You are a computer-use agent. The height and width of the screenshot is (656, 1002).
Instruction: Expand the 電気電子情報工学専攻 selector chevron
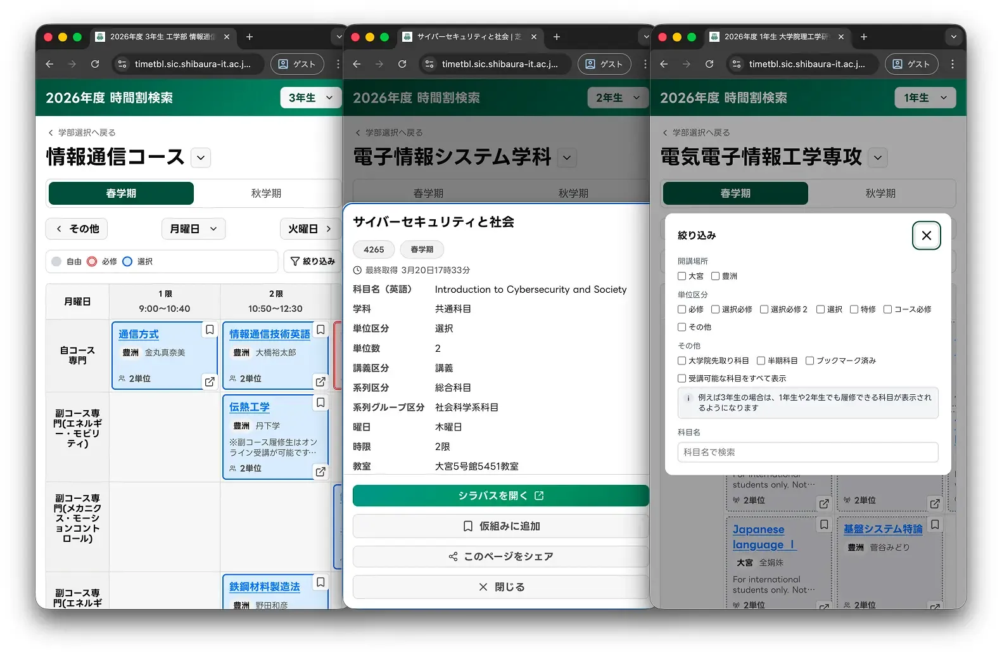877,157
